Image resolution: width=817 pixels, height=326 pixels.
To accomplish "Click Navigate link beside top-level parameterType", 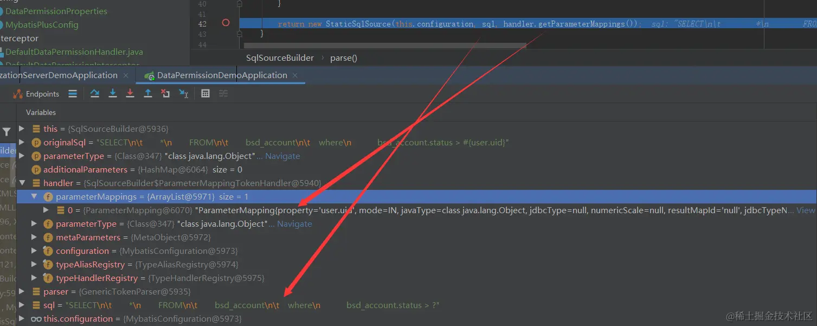I will point(282,156).
